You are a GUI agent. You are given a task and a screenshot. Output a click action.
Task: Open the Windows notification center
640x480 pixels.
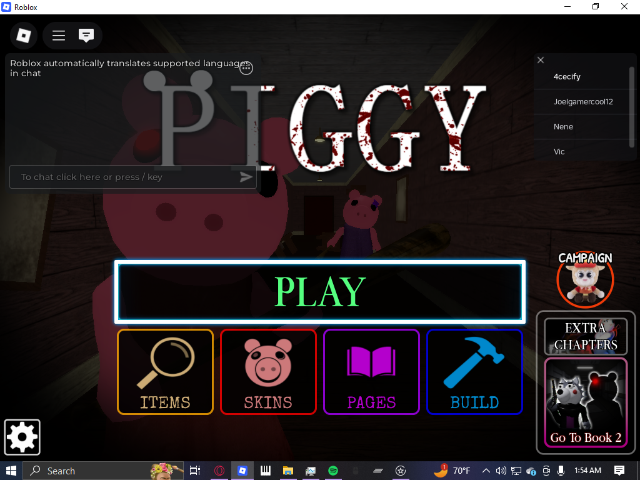click(619, 471)
